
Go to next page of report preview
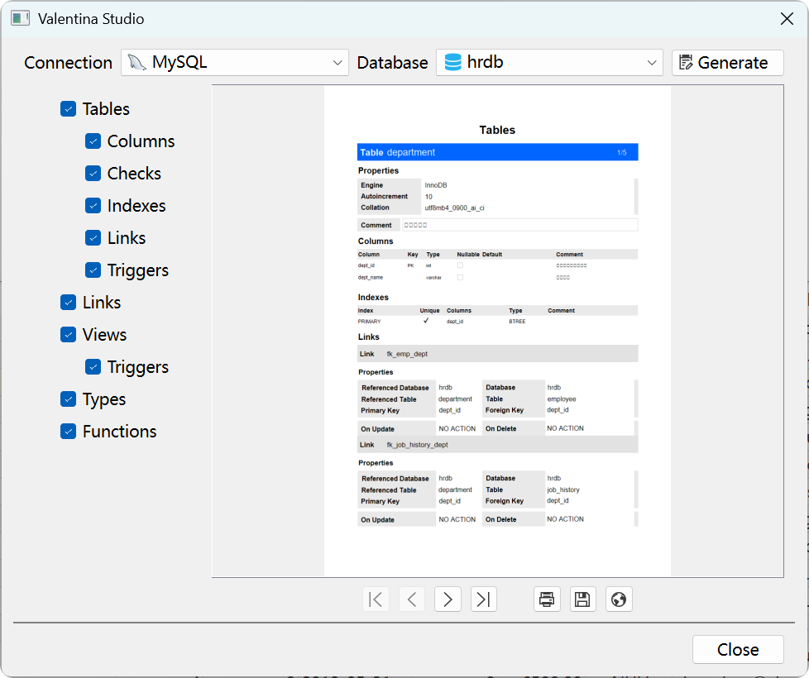coord(448,599)
